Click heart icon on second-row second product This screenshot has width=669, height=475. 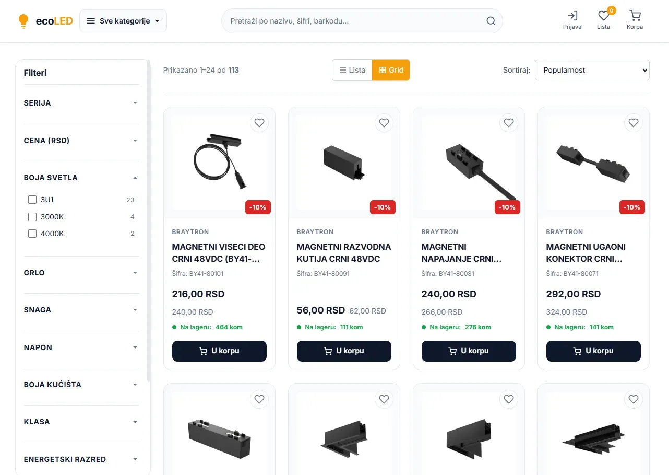pyautogui.click(x=384, y=399)
